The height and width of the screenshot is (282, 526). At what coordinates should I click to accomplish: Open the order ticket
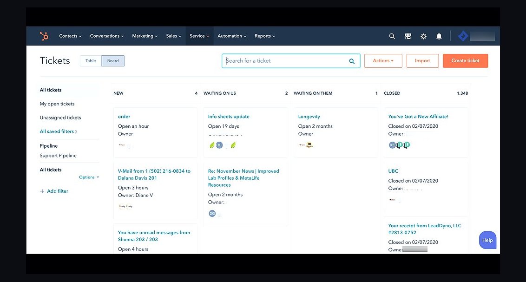(x=124, y=116)
